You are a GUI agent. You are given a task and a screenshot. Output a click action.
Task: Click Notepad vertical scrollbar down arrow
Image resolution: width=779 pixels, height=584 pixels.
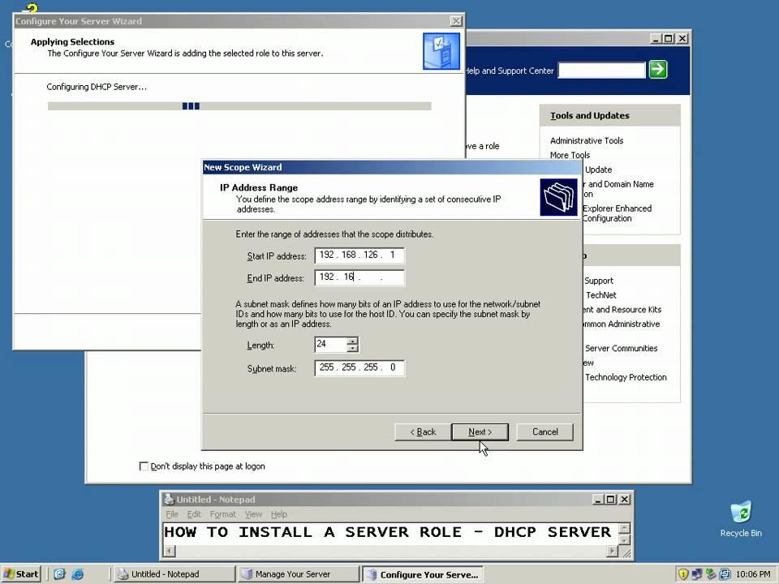(x=625, y=540)
